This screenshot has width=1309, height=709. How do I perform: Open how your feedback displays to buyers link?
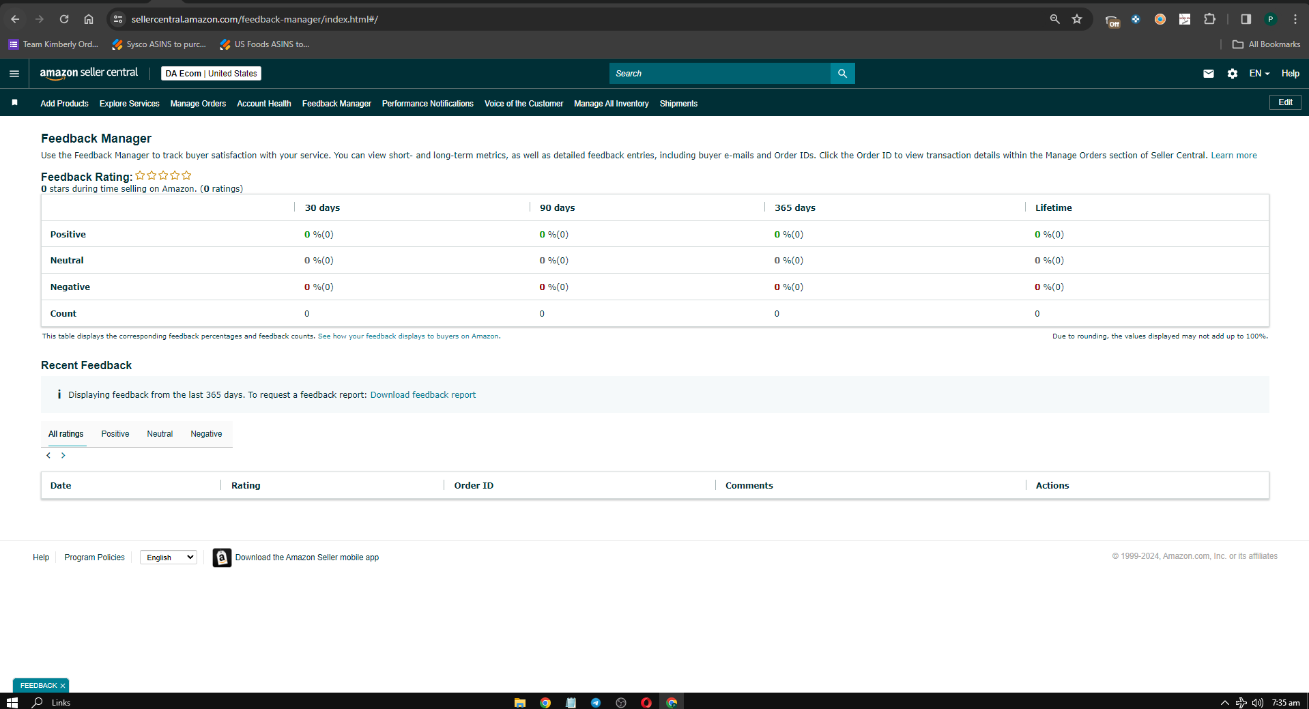(409, 336)
